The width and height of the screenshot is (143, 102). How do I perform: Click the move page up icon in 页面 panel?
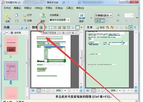pyautogui.click(x=21, y=27)
